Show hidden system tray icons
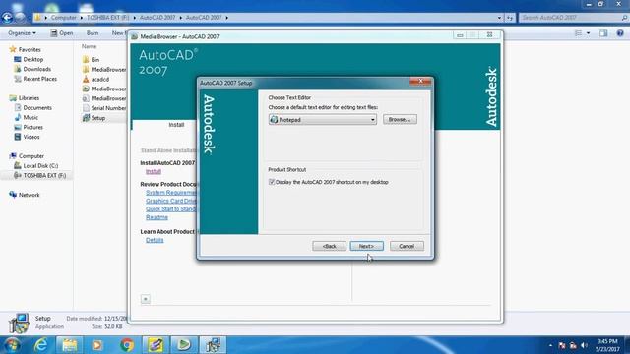Image resolution: width=630 pixels, height=354 pixels. pyautogui.click(x=550, y=345)
